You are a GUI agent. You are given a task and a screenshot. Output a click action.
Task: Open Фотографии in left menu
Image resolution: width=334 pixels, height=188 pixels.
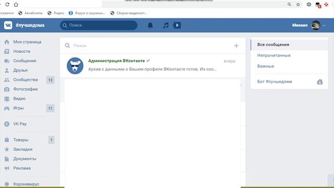[x=26, y=89]
